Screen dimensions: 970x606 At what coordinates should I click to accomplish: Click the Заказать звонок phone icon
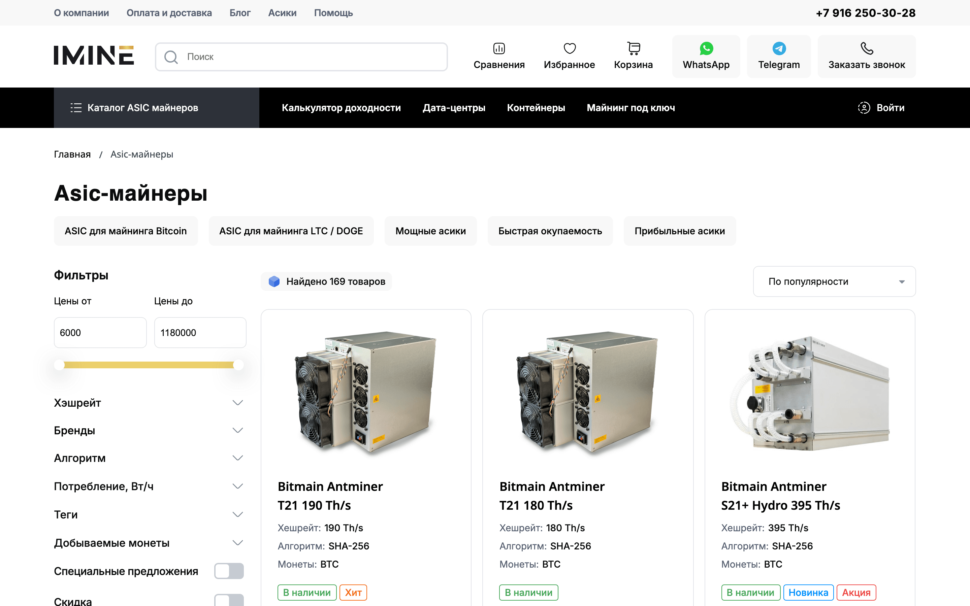(867, 48)
